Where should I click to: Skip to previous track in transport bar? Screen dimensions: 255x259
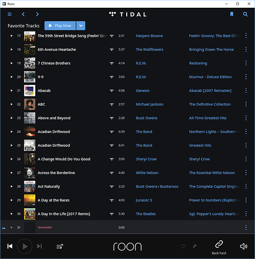click(x=10, y=246)
